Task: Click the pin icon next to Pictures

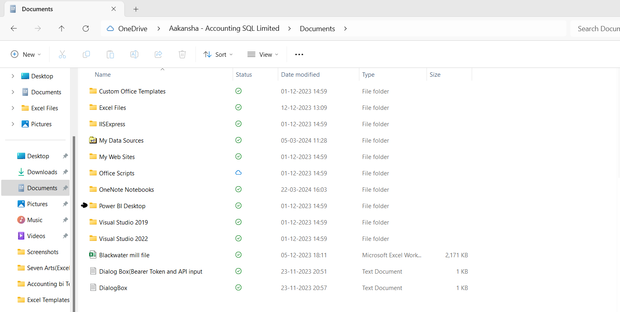Action: (65, 204)
